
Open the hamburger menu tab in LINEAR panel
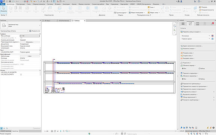(183, 24)
